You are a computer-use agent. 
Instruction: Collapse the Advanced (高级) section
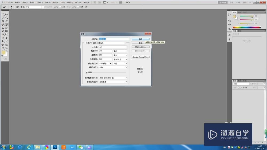click(x=87, y=72)
